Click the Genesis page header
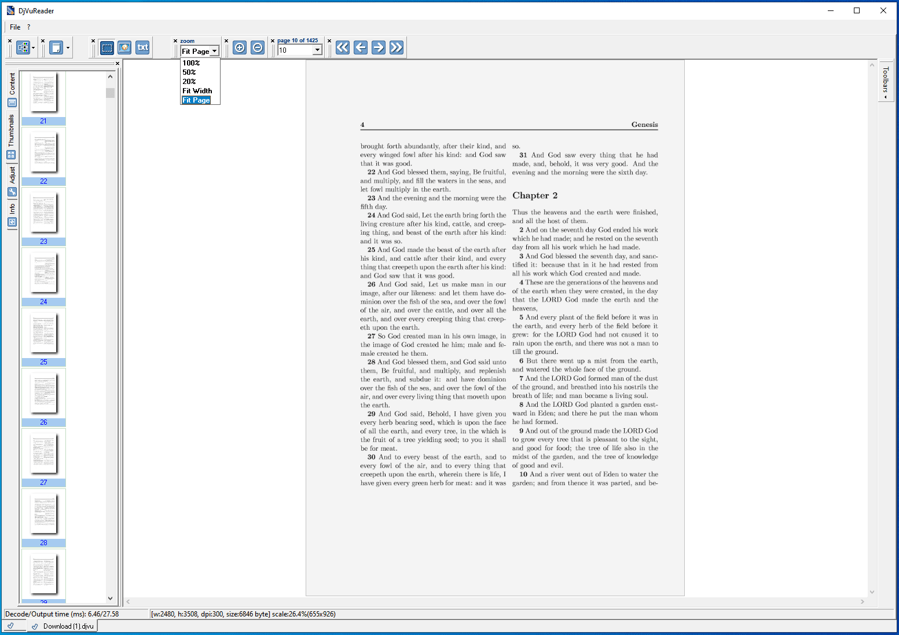Image resolution: width=899 pixels, height=635 pixels. (x=645, y=125)
